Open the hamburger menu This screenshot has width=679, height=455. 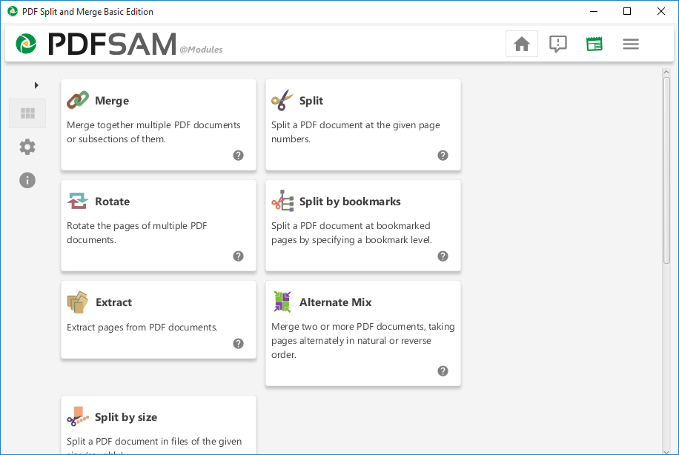click(631, 44)
